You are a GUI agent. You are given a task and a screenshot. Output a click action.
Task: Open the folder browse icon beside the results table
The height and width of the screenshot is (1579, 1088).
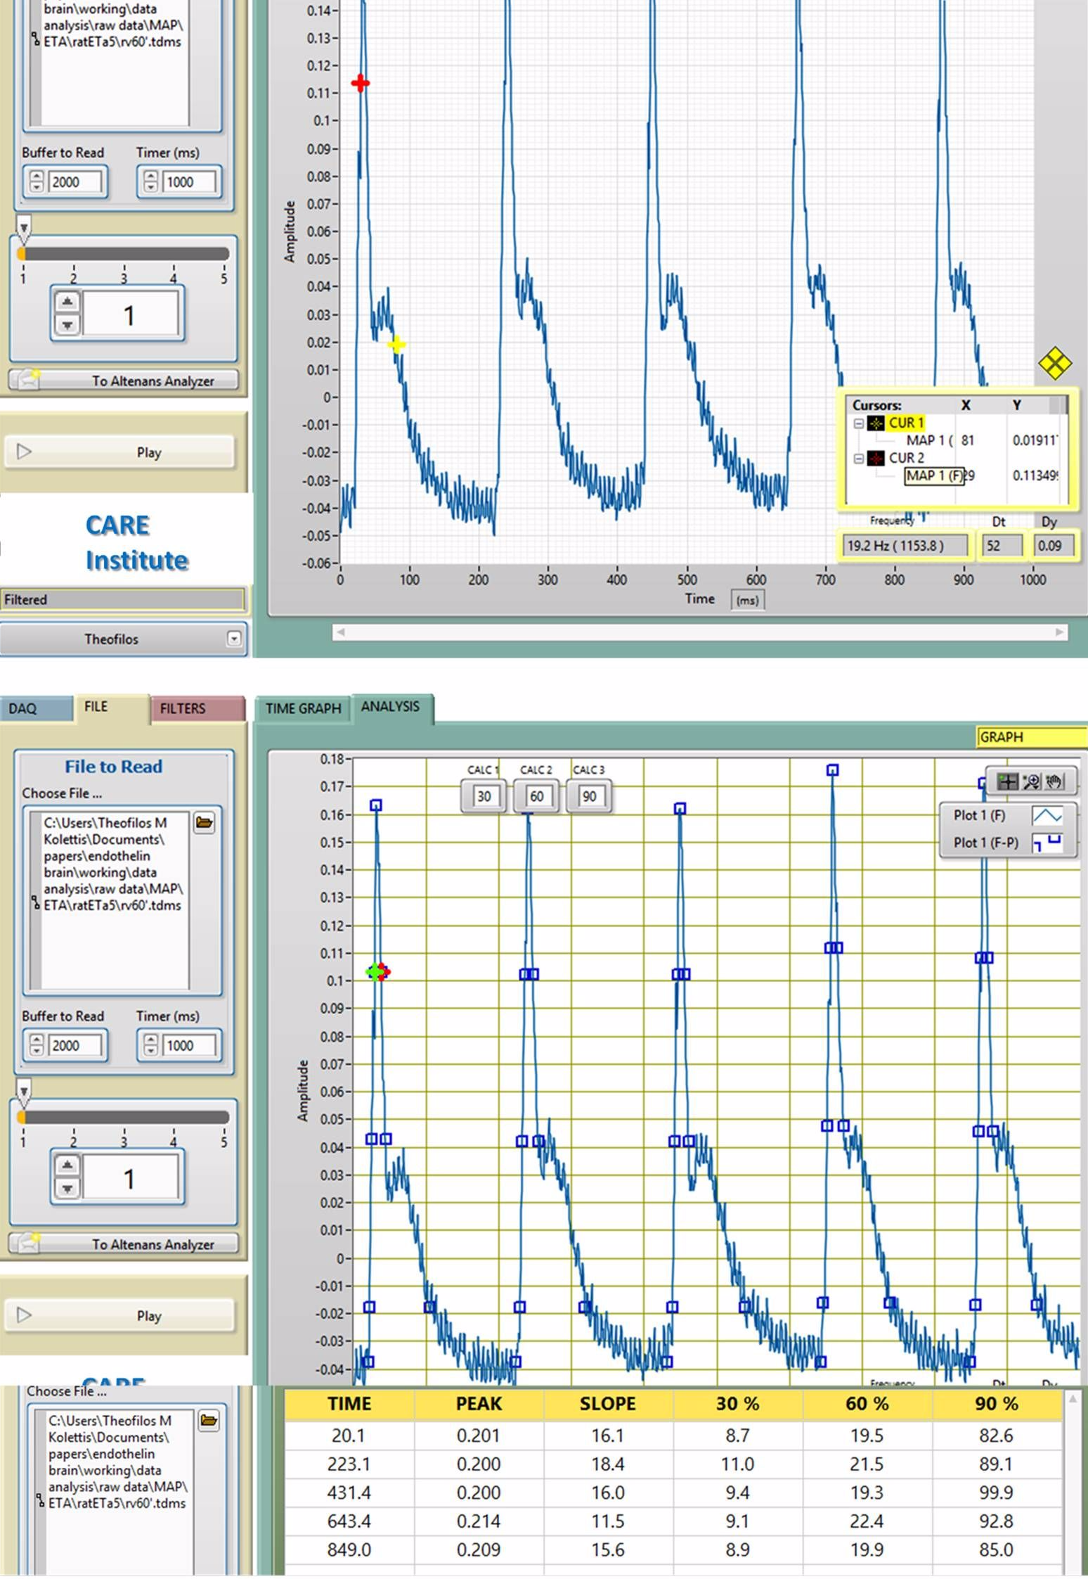point(209,1420)
